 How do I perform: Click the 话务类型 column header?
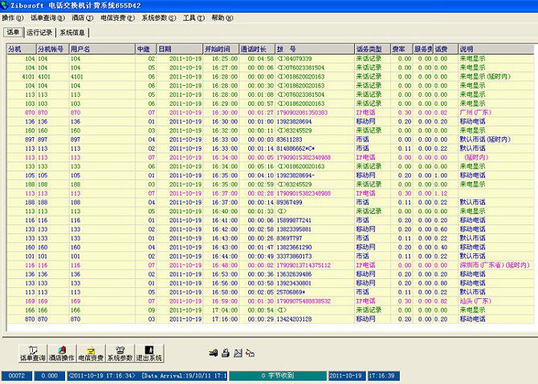tap(373, 49)
